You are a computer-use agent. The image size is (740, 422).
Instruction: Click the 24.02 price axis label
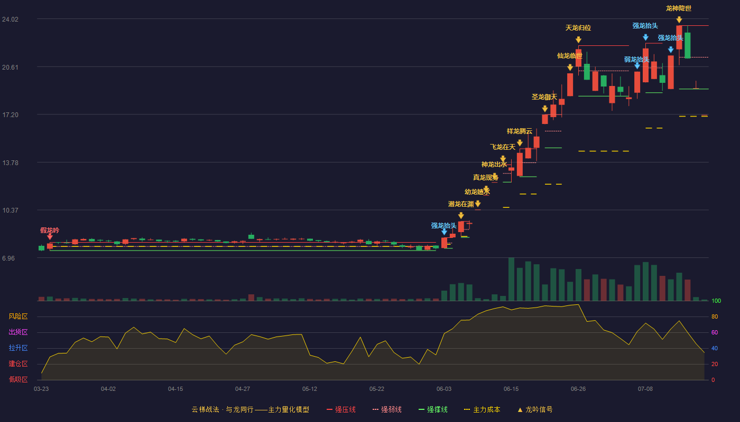10,20
